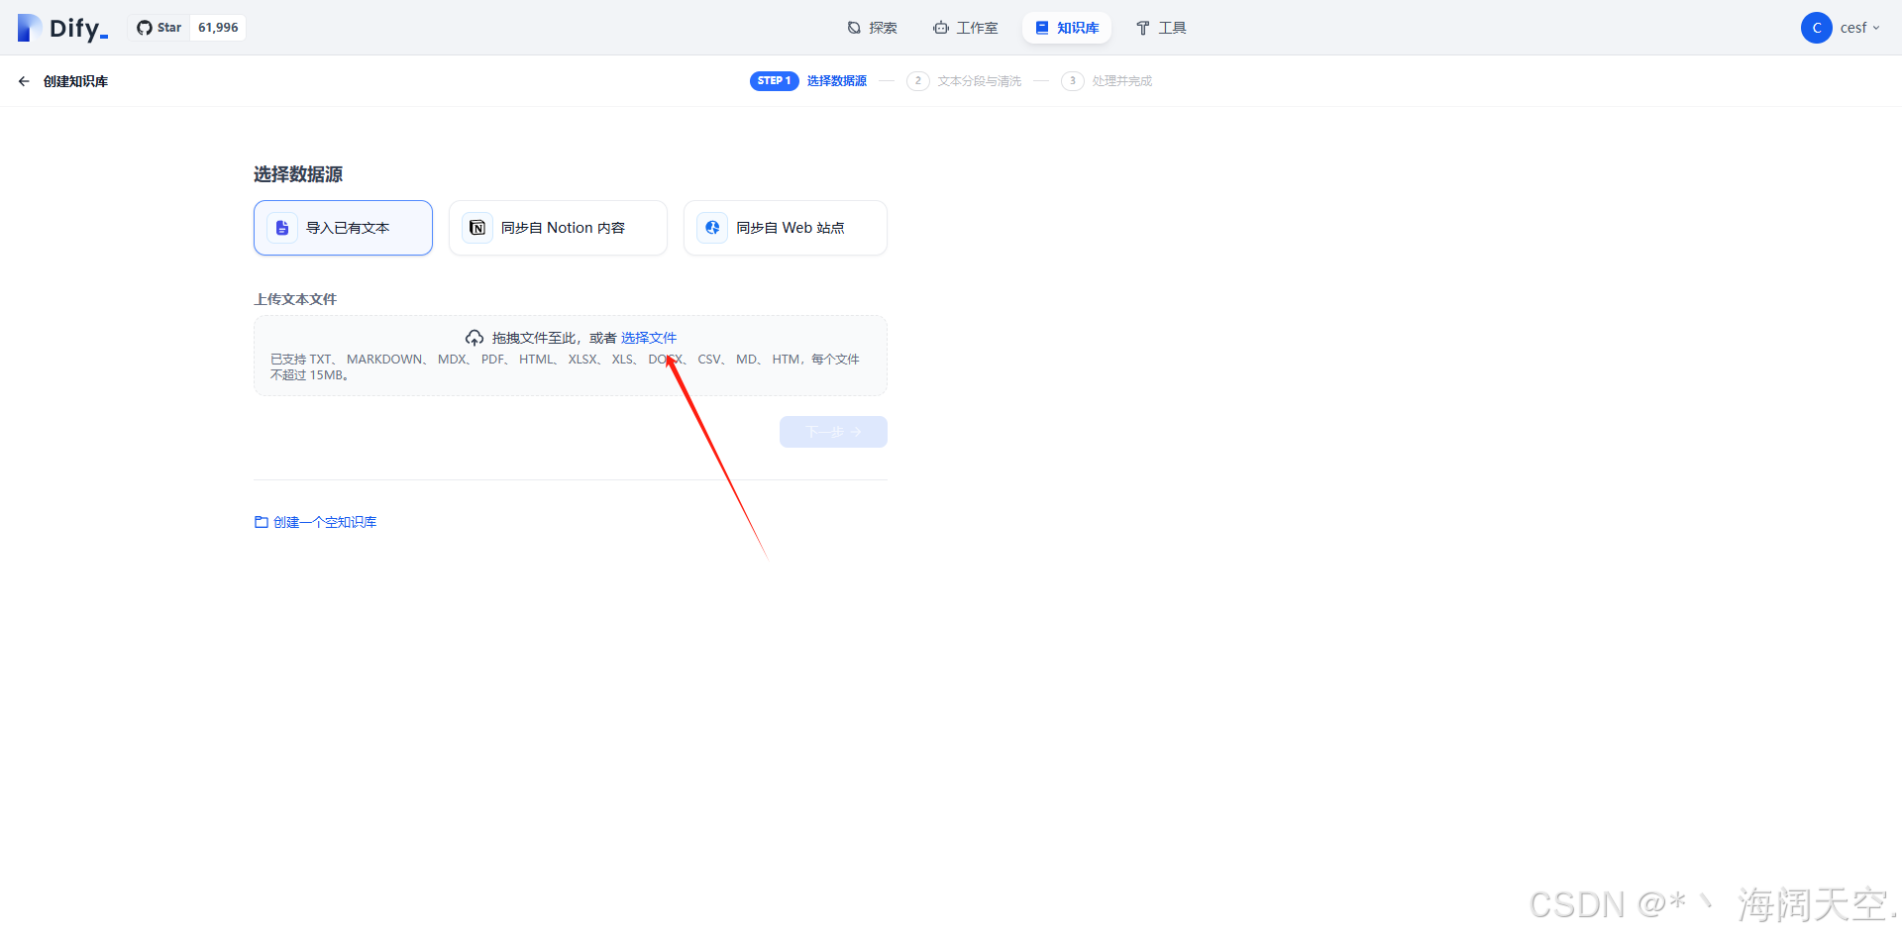Click the star count 61,996

click(218, 28)
